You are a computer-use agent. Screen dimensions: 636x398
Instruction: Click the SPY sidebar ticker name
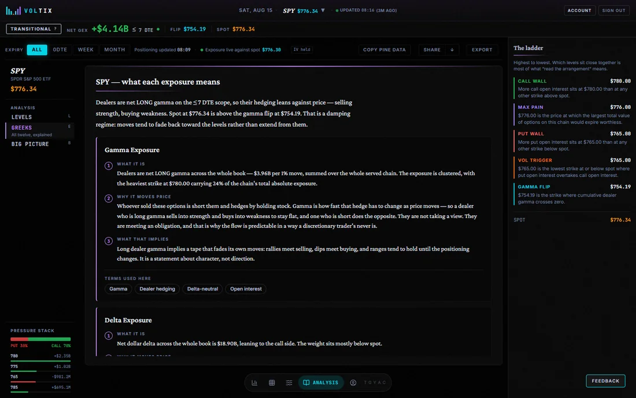[18, 71]
